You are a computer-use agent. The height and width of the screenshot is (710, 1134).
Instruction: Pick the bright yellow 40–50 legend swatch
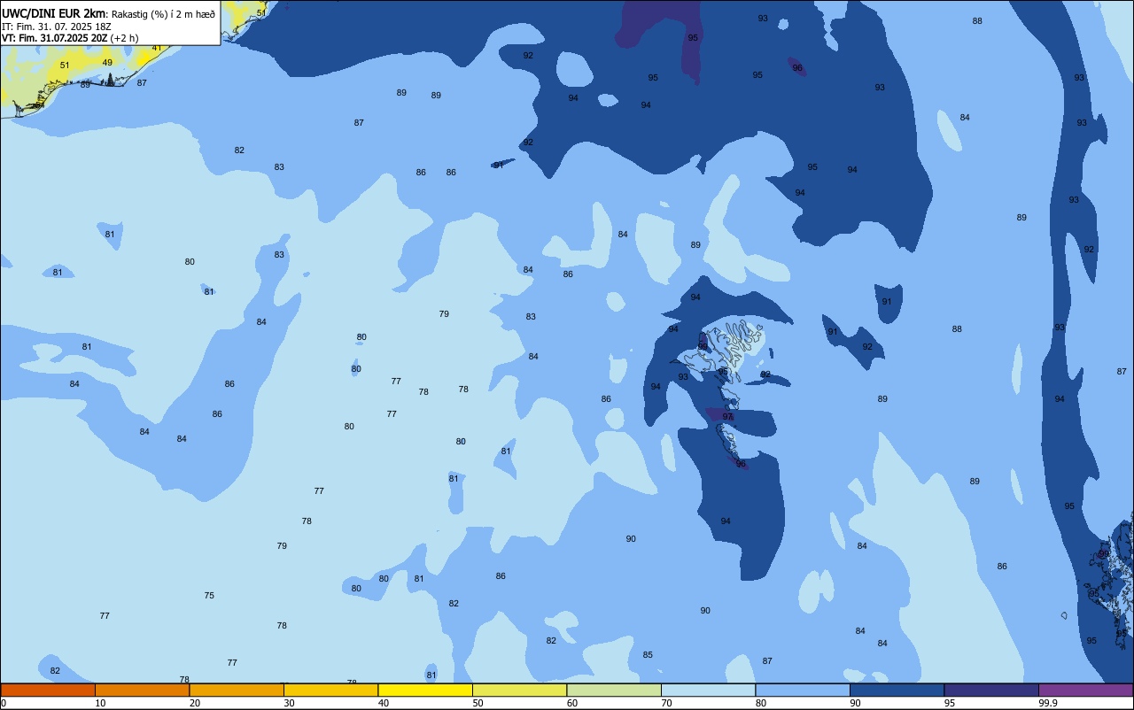(x=425, y=690)
